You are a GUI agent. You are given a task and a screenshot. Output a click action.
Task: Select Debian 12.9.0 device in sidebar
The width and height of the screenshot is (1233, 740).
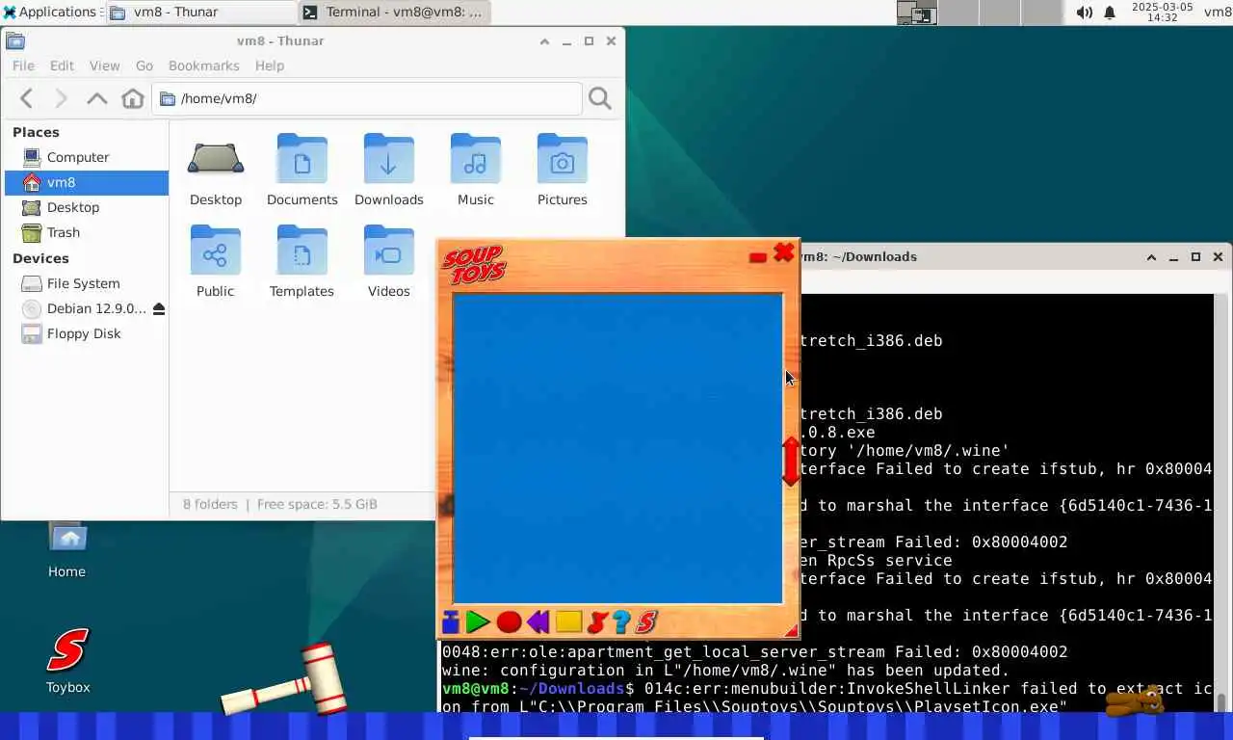82,308
